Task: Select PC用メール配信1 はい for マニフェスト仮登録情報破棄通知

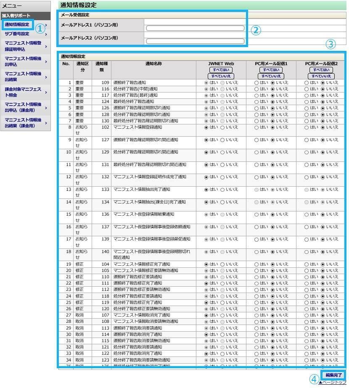Action: (256, 214)
